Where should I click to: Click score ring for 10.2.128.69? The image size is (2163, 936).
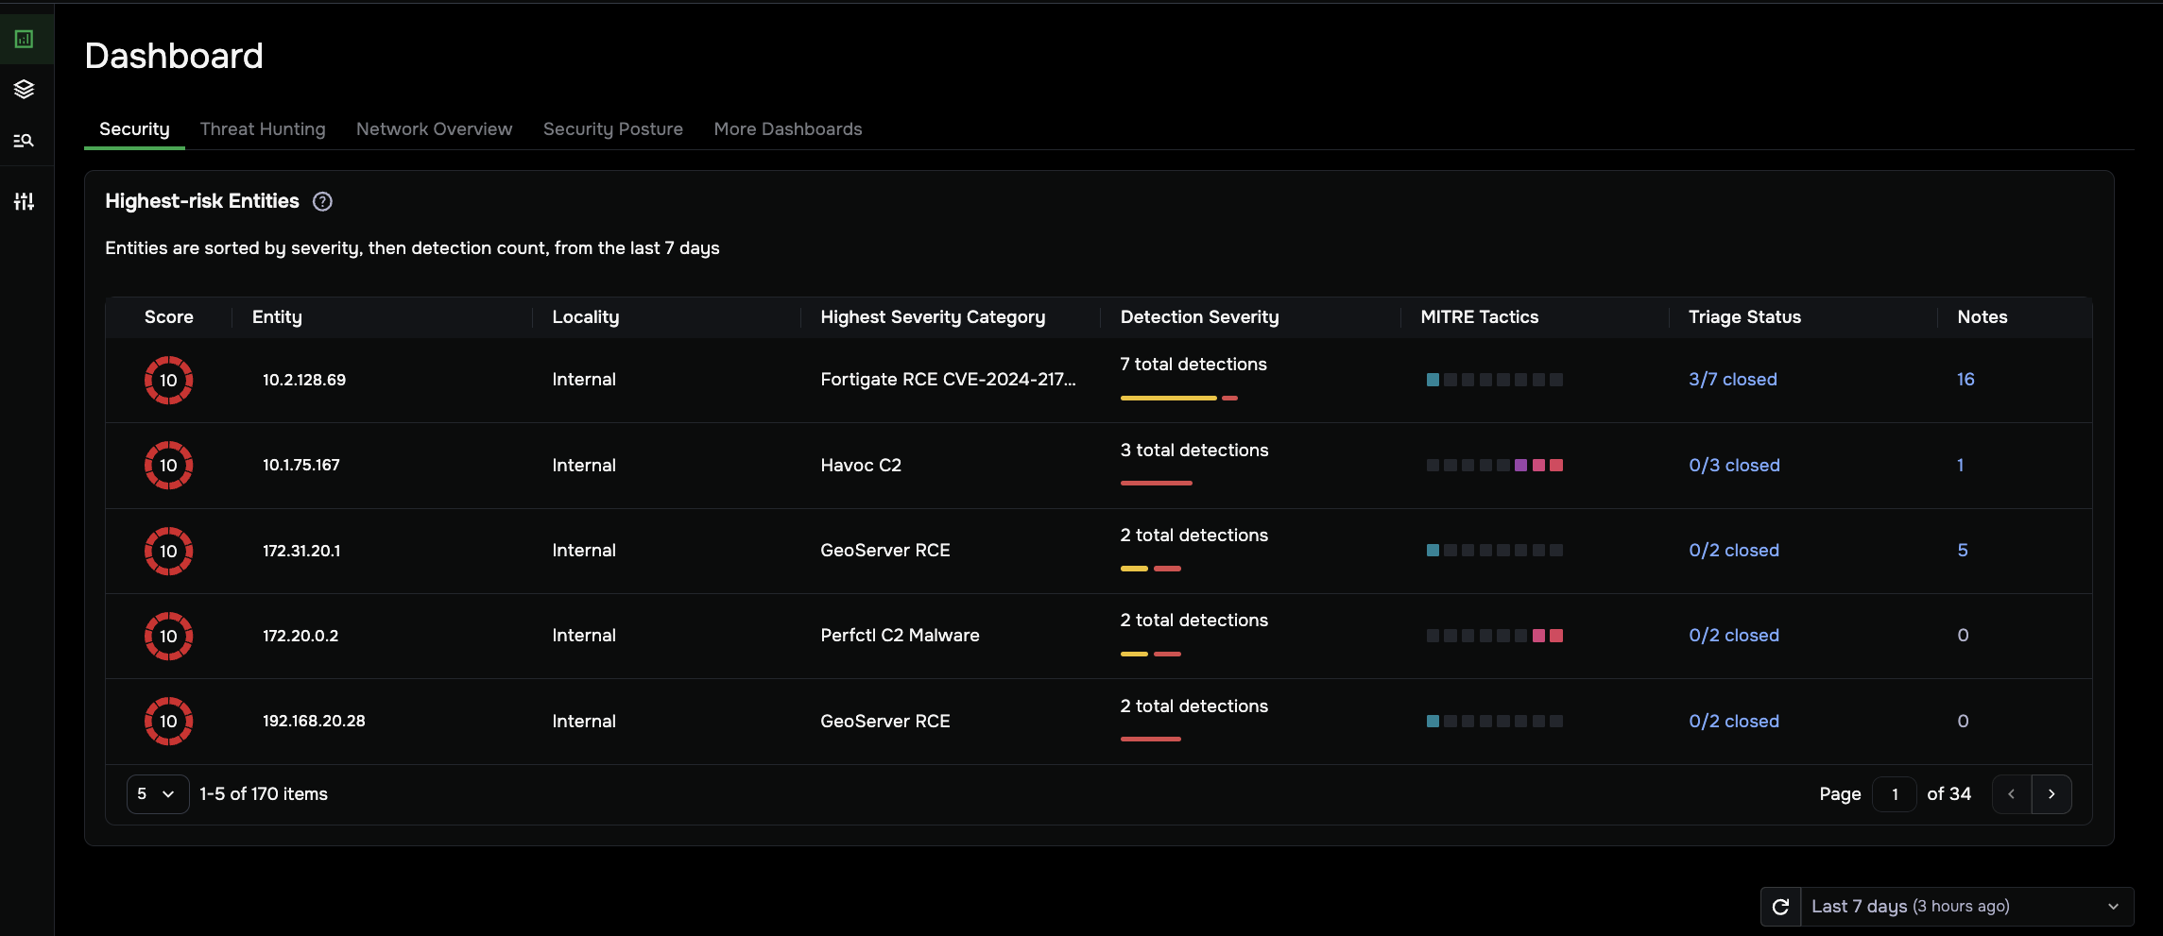click(x=168, y=380)
